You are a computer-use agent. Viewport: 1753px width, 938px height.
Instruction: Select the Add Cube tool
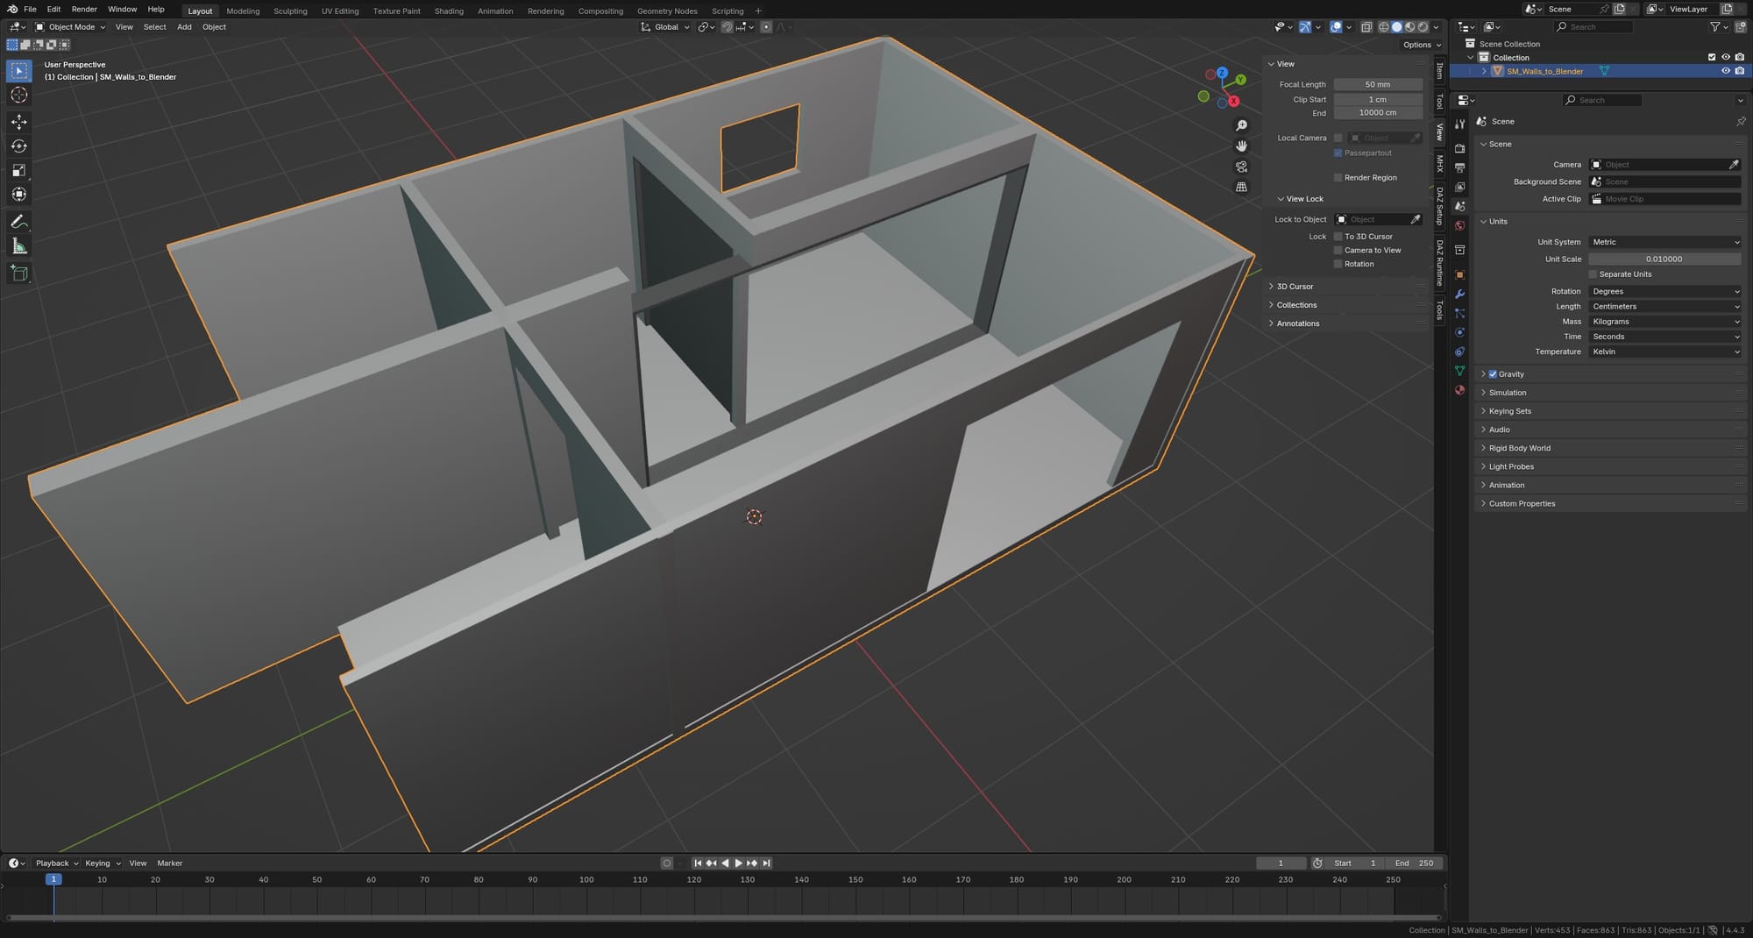19,274
